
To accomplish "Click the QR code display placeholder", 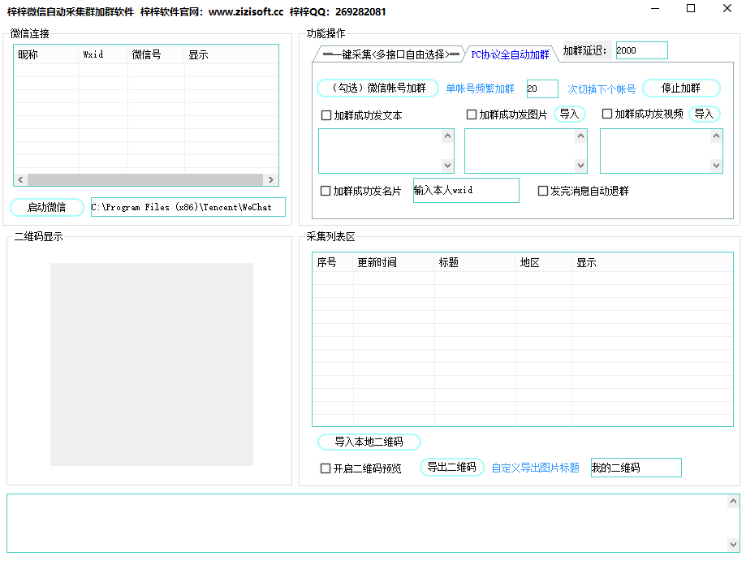I will (152, 364).
